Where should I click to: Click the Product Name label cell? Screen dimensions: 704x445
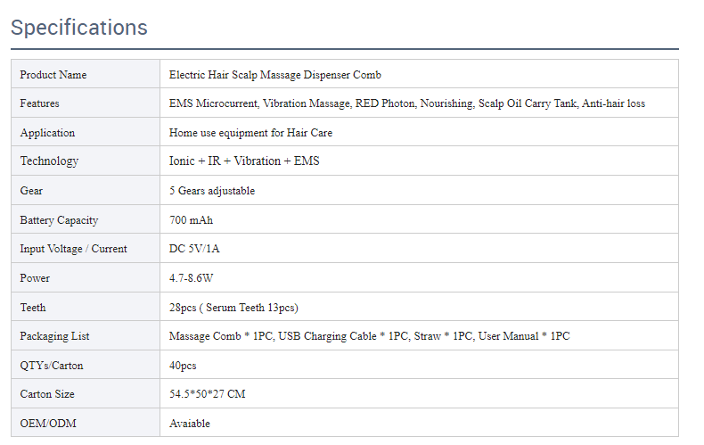pos(53,75)
